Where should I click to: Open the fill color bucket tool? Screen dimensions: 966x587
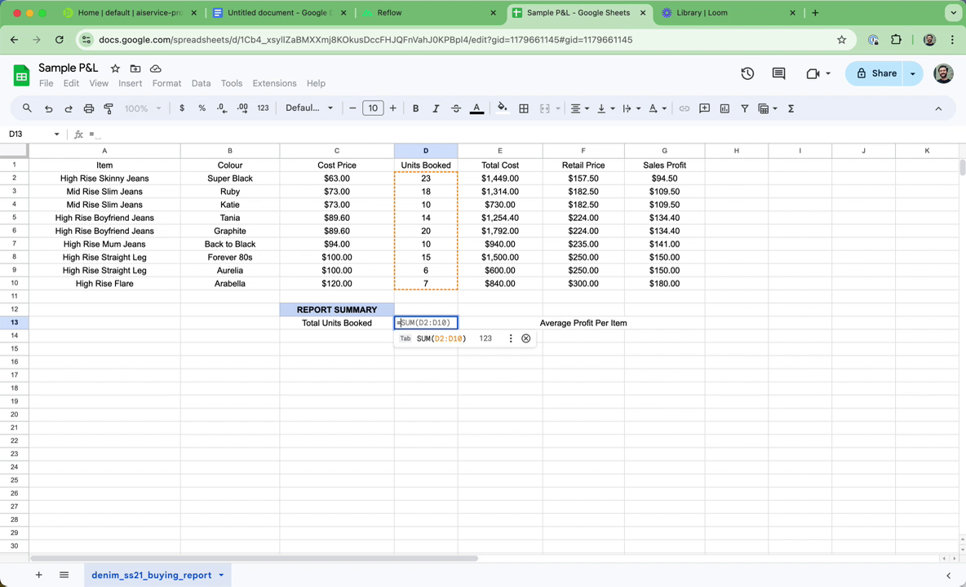(502, 108)
